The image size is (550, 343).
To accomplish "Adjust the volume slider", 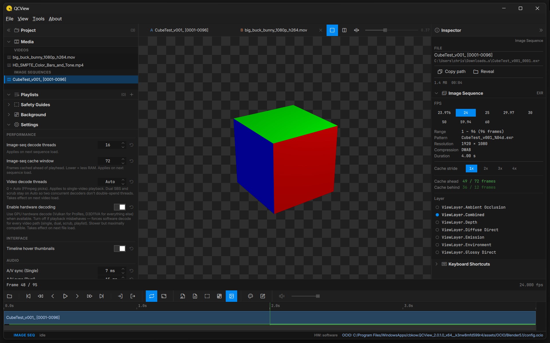I will (305, 296).
